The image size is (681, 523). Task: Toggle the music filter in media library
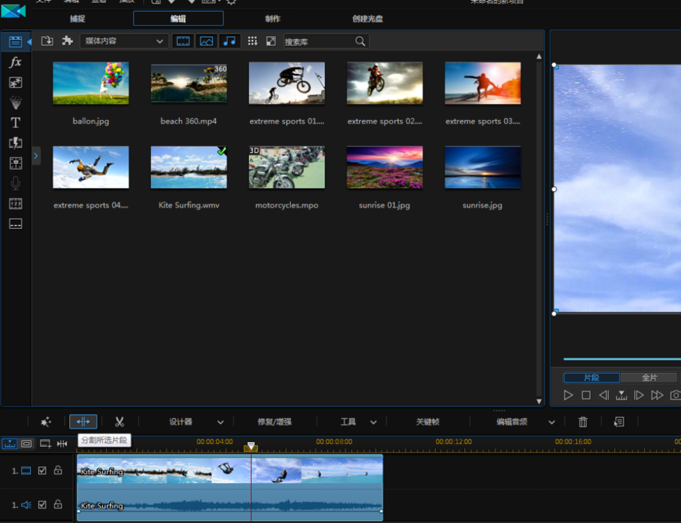(x=229, y=41)
